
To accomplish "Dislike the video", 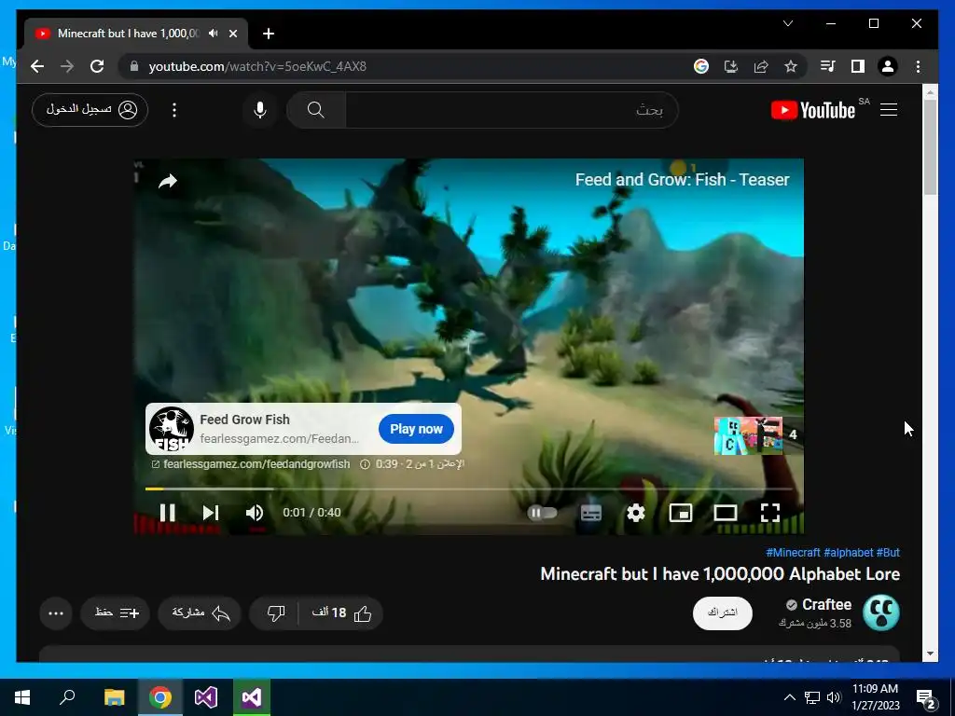I will pyautogui.click(x=275, y=613).
